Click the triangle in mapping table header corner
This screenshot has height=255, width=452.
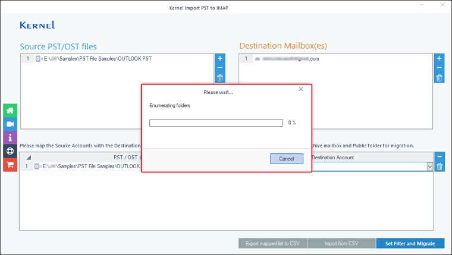29,158
